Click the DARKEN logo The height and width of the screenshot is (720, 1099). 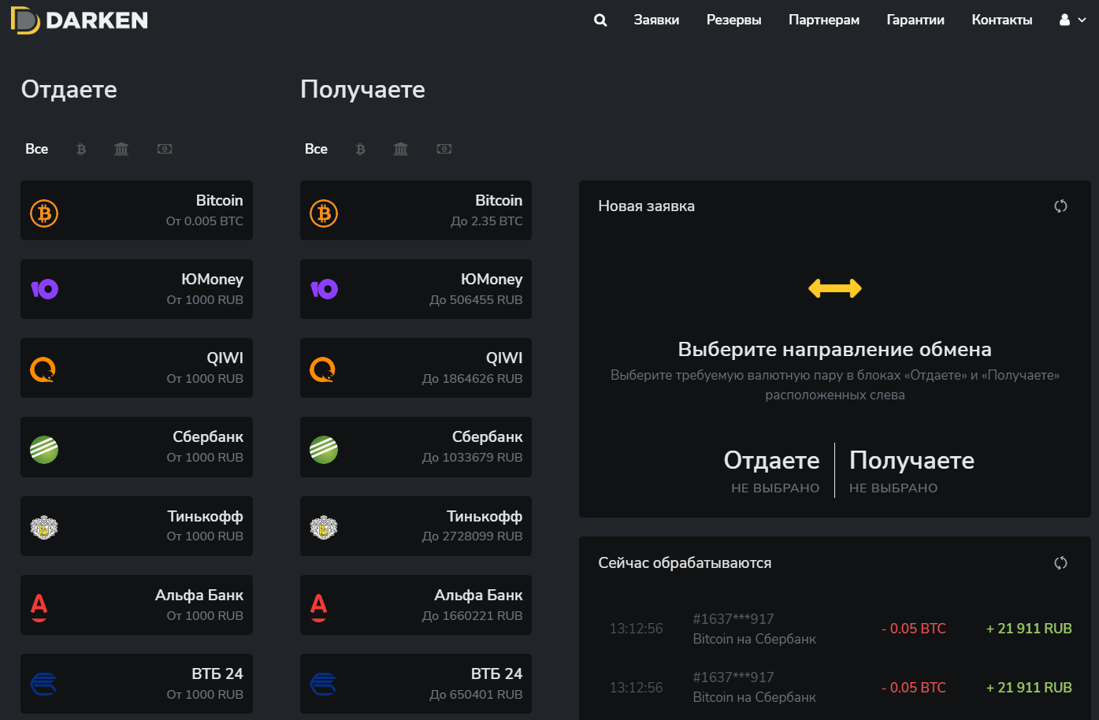[80, 20]
